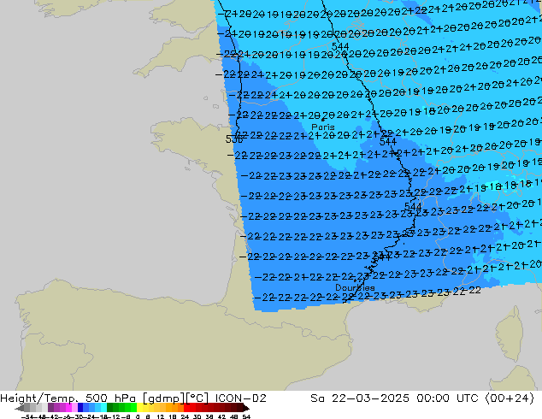
Task: Click the '54' maximum legend scale value
Action: coord(246,416)
